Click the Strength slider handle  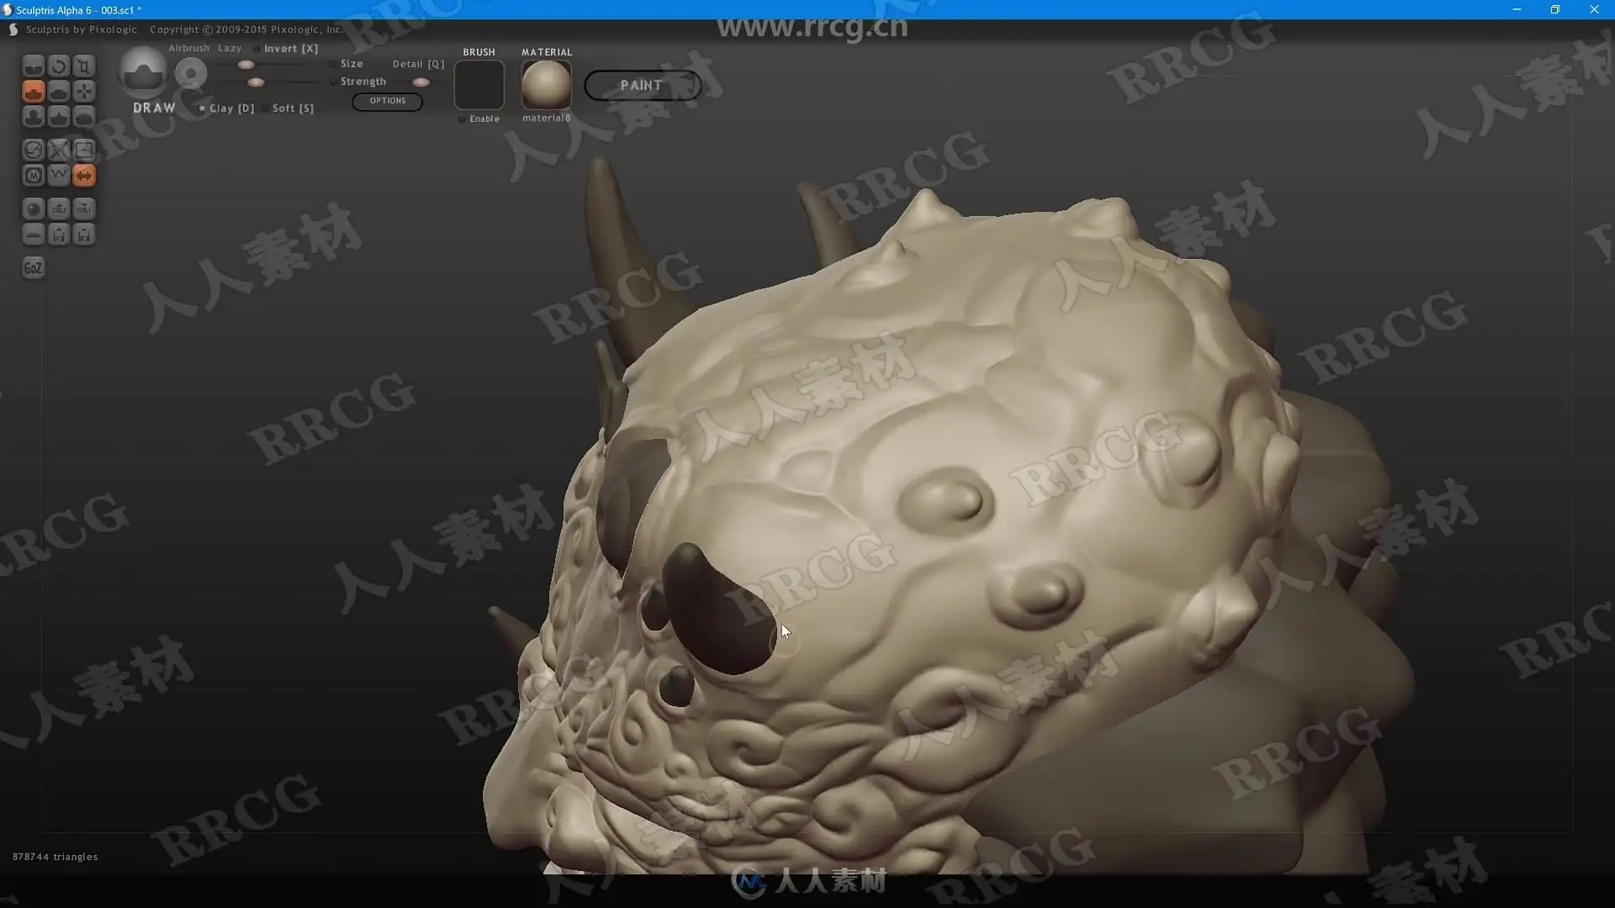click(x=257, y=82)
